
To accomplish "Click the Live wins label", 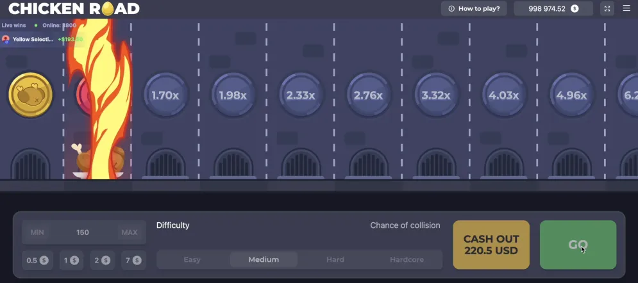I will 14,25.
